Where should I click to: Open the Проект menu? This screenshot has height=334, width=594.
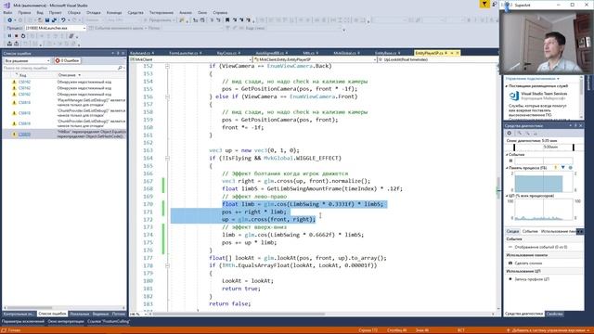click(56, 12)
